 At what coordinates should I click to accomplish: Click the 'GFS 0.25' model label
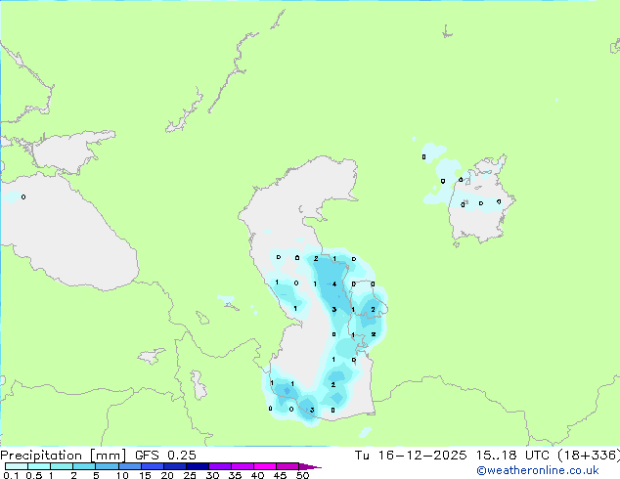165,456
